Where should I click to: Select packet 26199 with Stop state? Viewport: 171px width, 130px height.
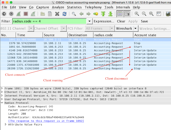click(85, 69)
